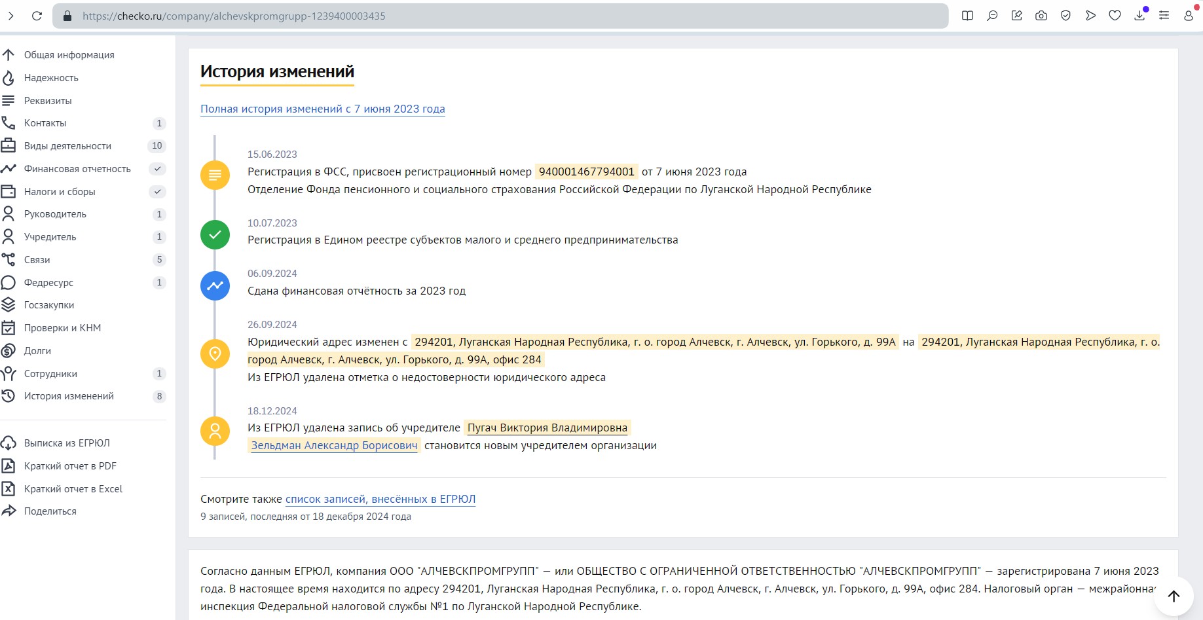Click the count badge 10 beside Виды деятельности
The width and height of the screenshot is (1203, 620).
tap(157, 146)
